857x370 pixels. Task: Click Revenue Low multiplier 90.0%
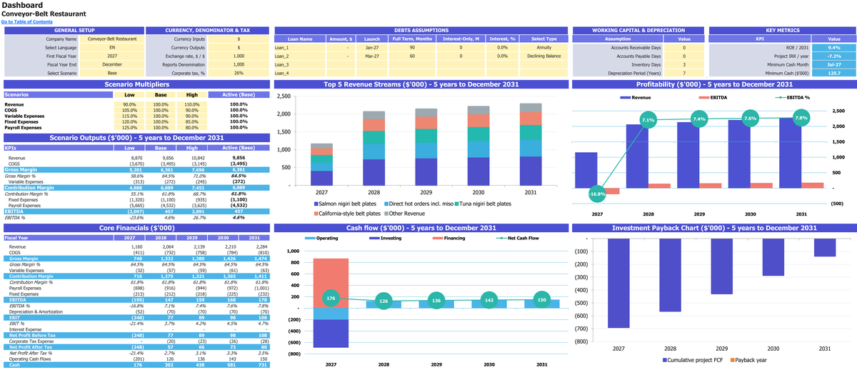coord(129,105)
